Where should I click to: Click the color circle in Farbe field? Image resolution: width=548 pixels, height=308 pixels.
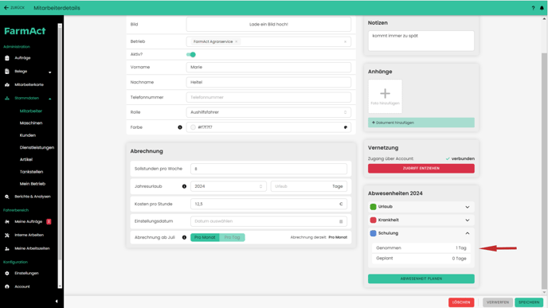pos(193,127)
